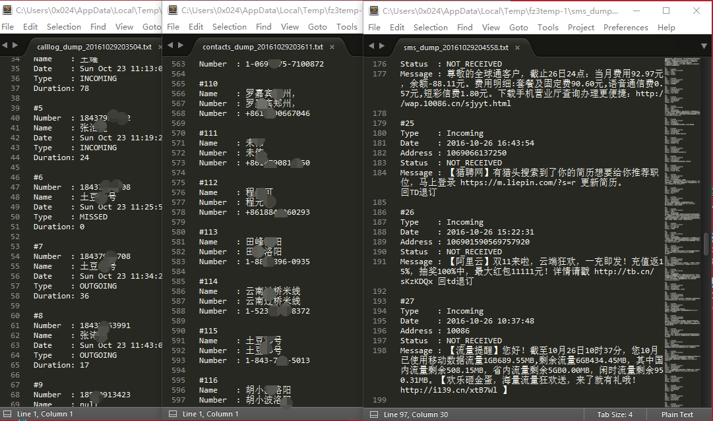This screenshot has height=421, width=713.
Task: Change Plain Text syntax selector
Action: 677,414
